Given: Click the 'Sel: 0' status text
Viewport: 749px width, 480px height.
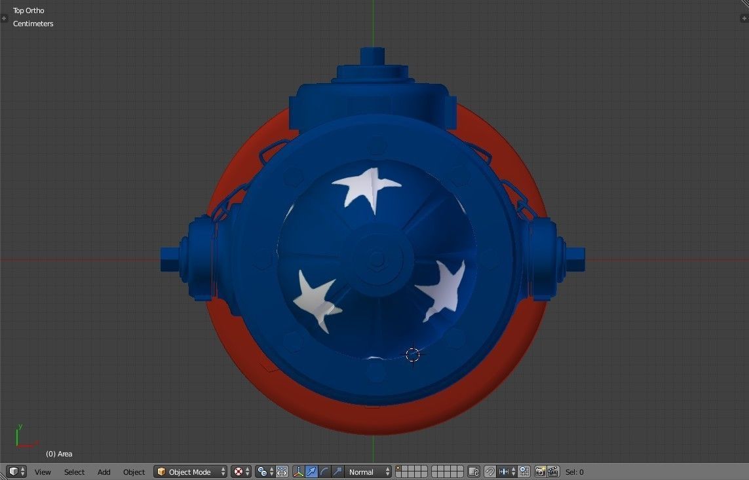Looking at the screenshot, I should [574, 472].
